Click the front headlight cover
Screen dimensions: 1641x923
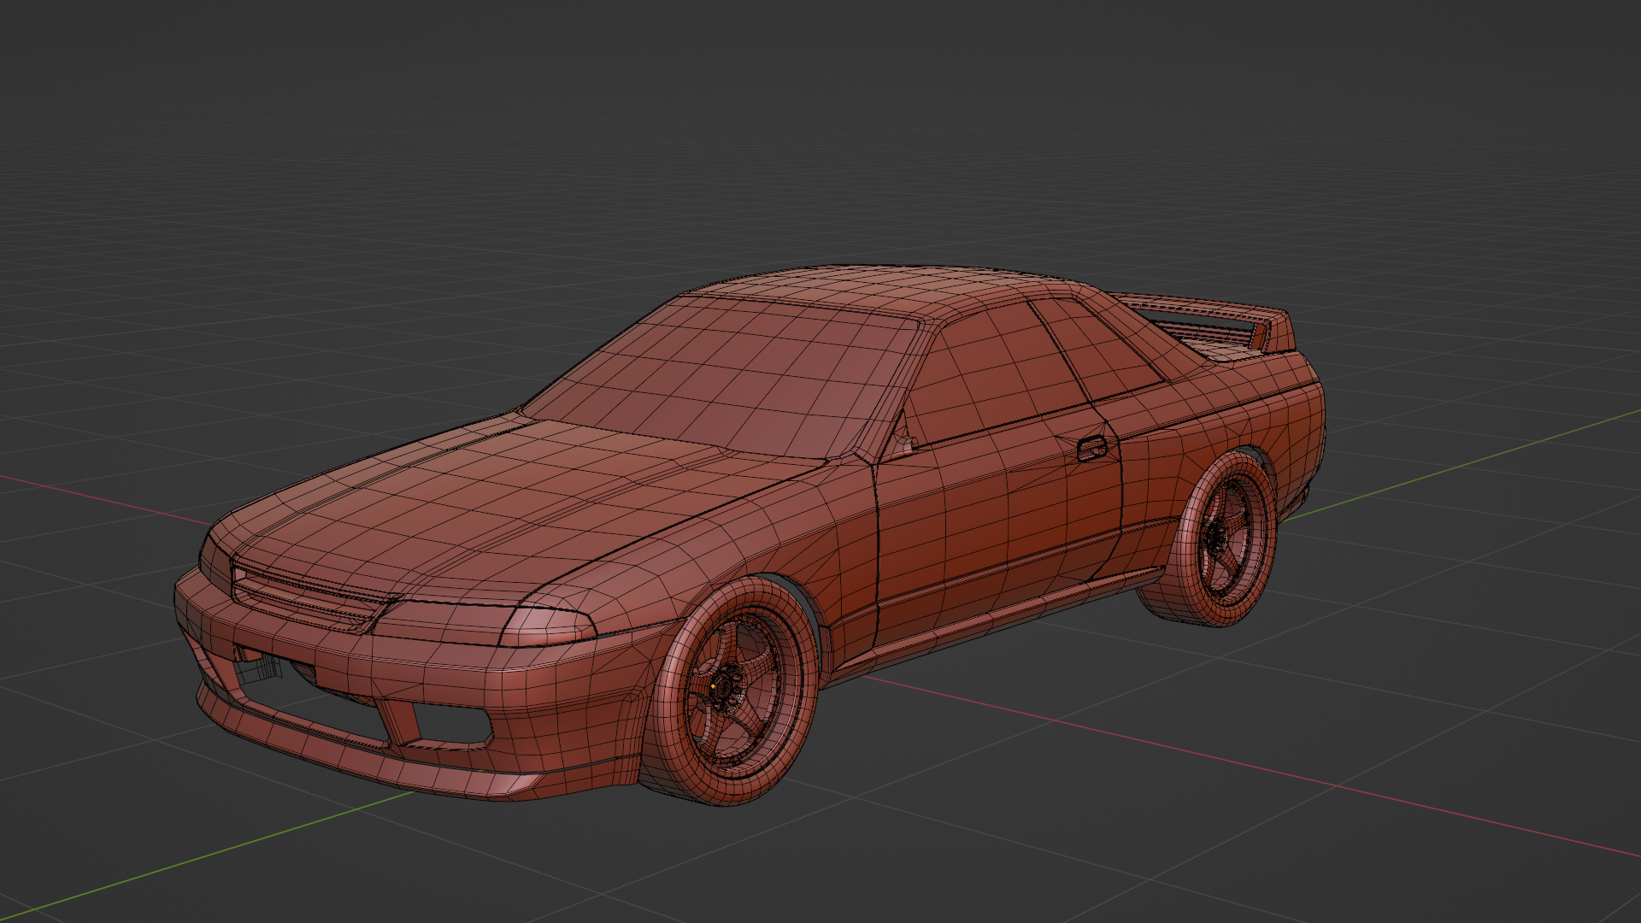(x=547, y=626)
